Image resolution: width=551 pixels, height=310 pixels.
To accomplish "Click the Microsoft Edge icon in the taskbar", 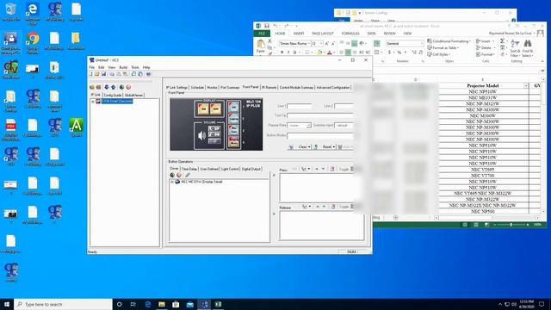I will (148, 304).
